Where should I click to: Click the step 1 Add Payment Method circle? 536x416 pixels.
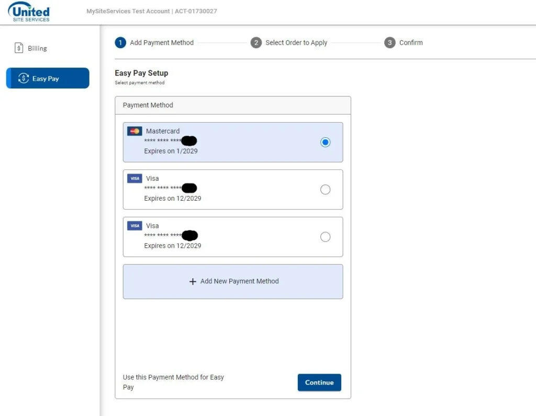[x=120, y=42]
